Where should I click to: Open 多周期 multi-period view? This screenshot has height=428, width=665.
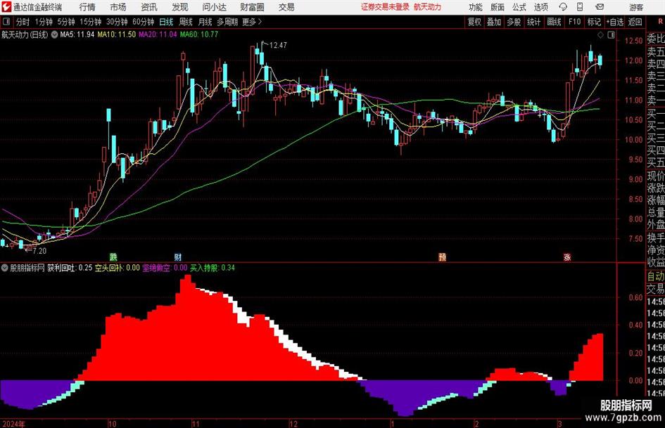coord(227,22)
